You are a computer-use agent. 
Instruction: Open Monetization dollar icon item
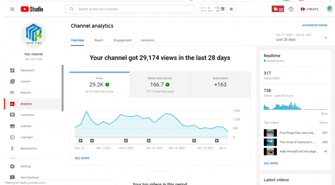pos(13,148)
